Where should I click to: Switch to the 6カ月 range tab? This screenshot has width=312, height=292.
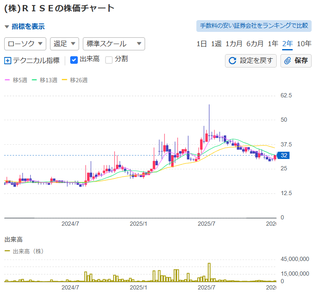click(x=255, y=44)
